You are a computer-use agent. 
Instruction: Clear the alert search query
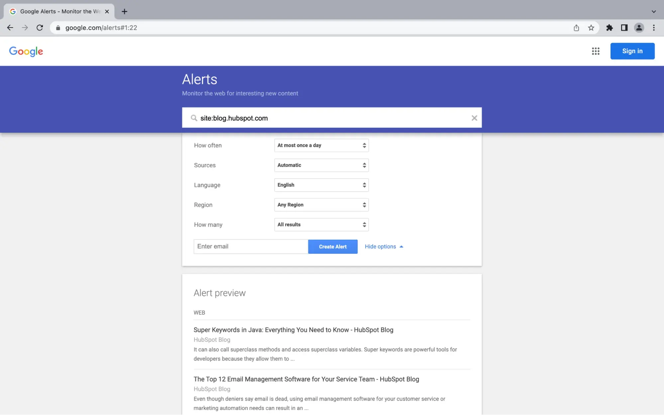coord(474,118)
